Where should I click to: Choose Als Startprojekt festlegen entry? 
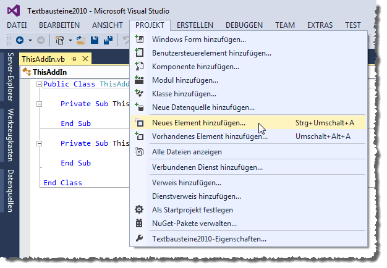click(x=249, y=210)
